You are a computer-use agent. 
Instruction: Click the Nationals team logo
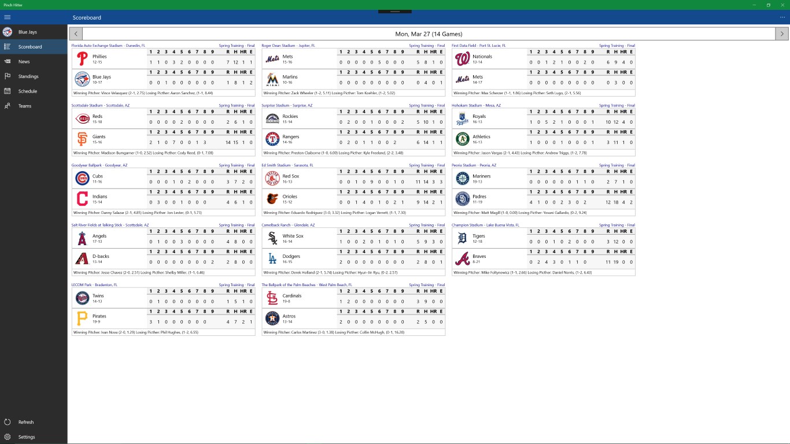462,59
